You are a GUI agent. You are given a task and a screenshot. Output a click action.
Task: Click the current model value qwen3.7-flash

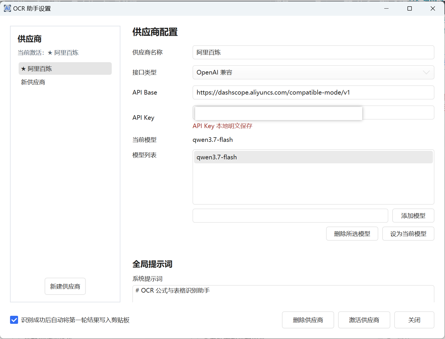(x=213, y=140)
